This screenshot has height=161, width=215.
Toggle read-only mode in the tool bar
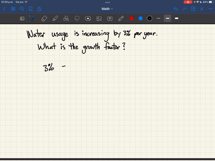[x=22, y=18]
